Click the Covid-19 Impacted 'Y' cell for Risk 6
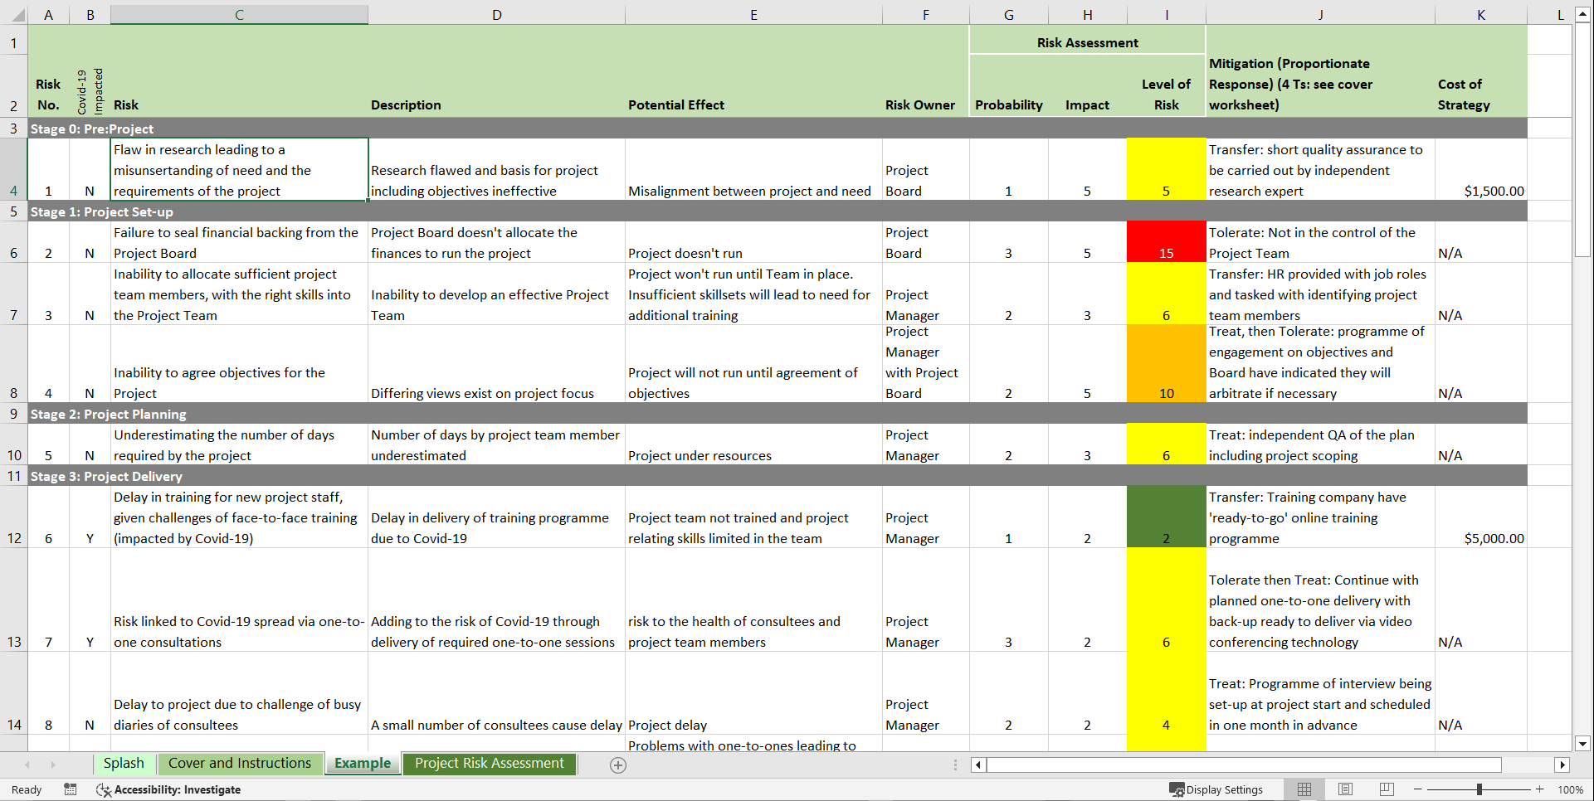Image resolution: width=1594 pixels, height=801 pixels. pos(90,538)
